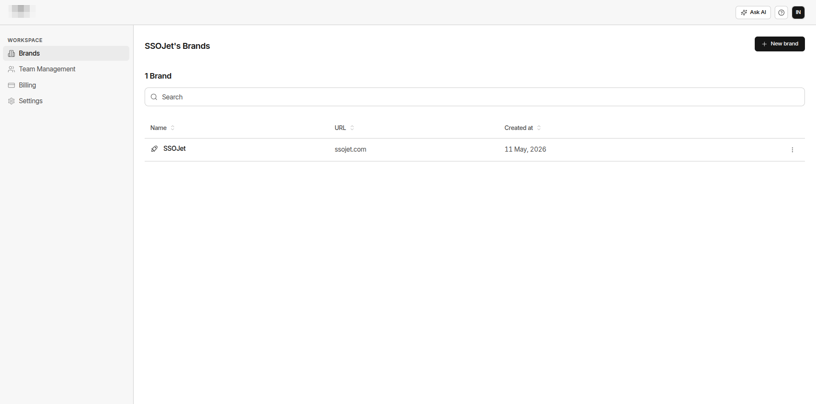The image size is (816, 404).
Task: Sort brands by Name column
Action: click(x=162, y=128)
